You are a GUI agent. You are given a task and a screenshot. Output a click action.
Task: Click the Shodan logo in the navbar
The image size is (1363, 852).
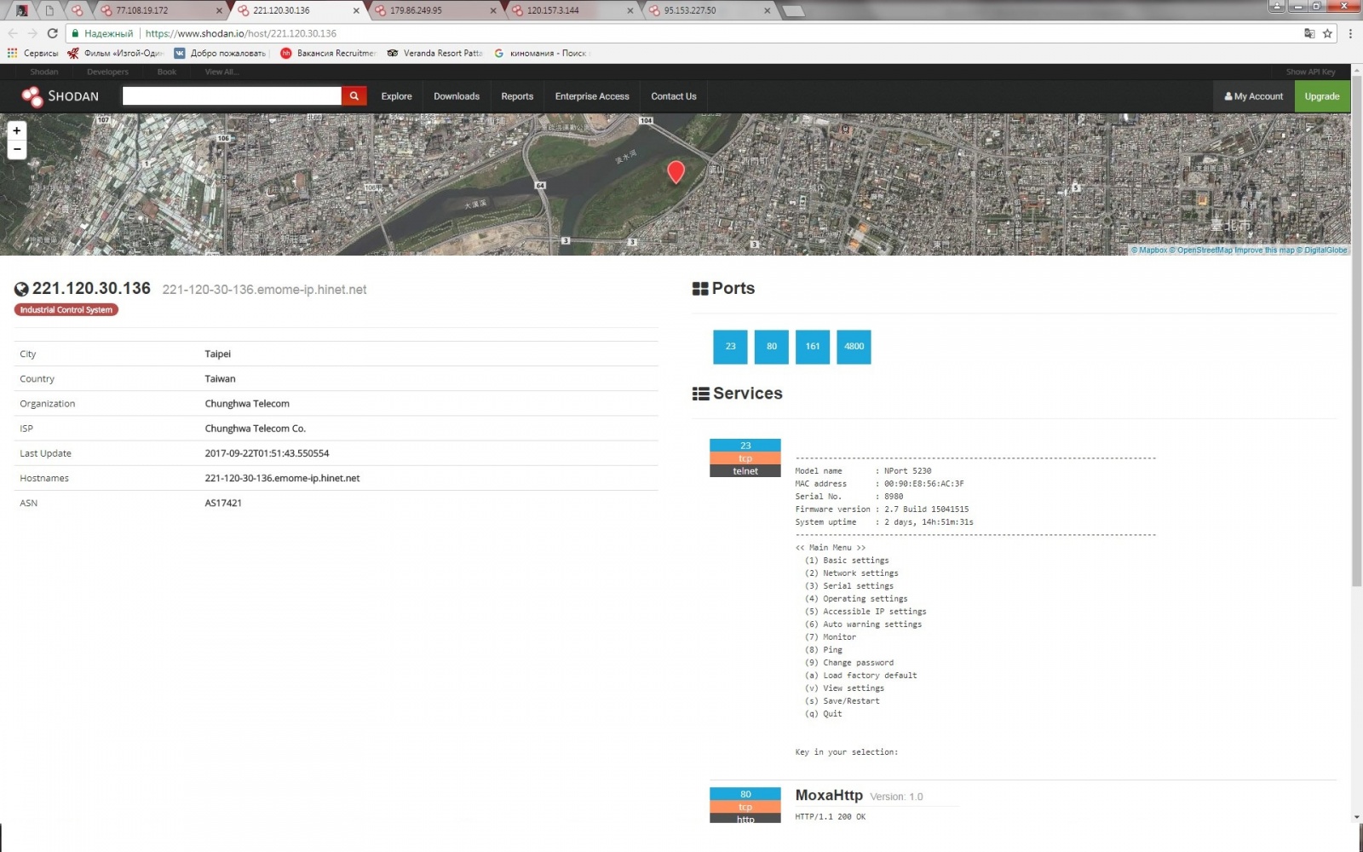60,96
